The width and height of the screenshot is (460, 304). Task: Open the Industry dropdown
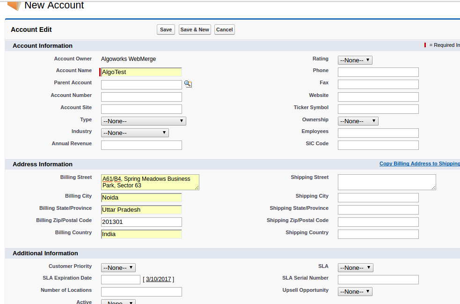(135, 133)
